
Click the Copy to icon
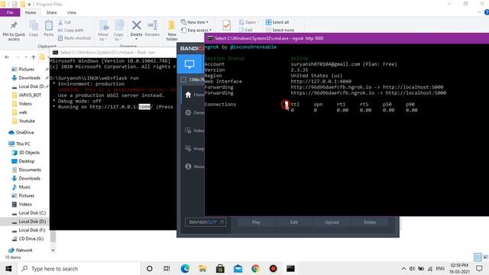(x=118, y=25)
